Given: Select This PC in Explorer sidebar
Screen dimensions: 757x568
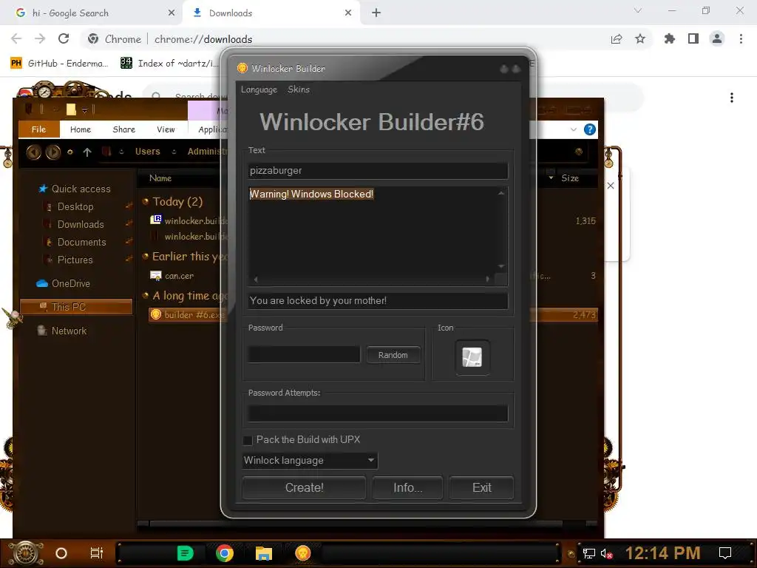Looking at the screenshot, I should click(x=76, y=307).
